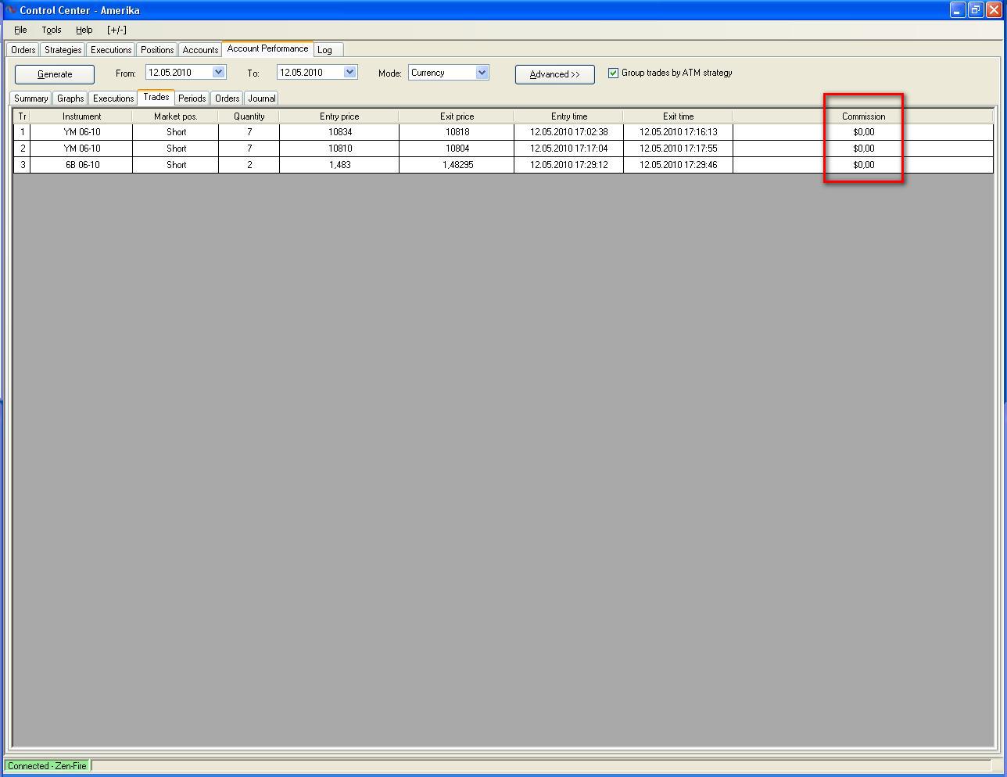Click quantity cell 2 in trade 3

249,165
